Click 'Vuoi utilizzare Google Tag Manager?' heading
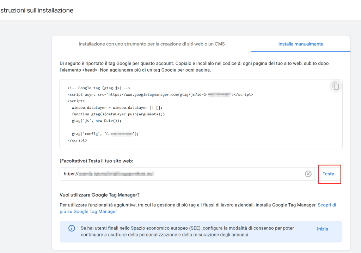The height and width of the screenshot is (253, 361). 100,195
